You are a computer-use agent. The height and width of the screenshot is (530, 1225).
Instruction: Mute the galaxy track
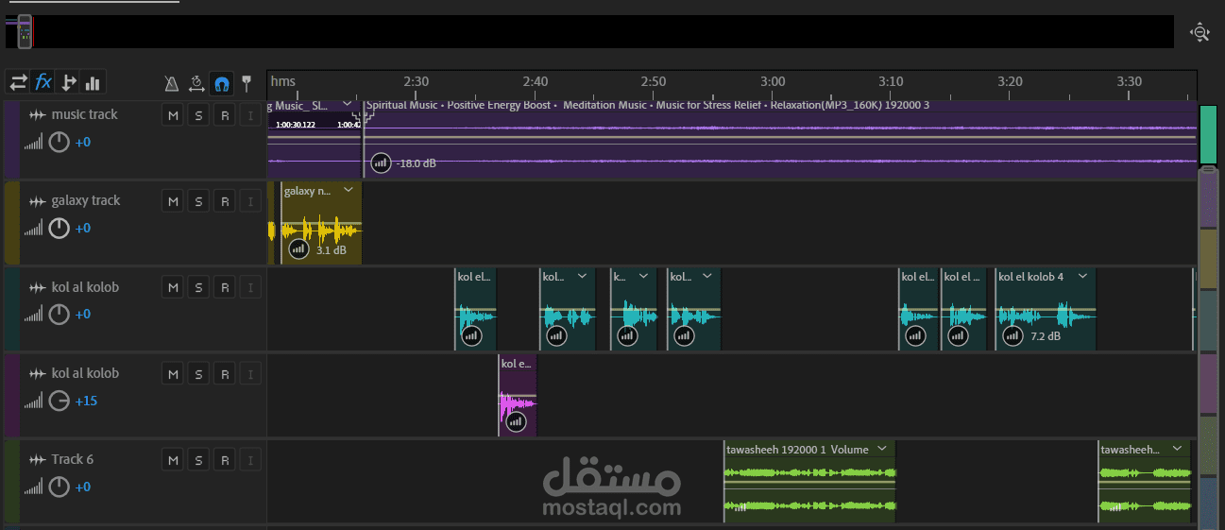pyautogui.click(x=173, y=201)
